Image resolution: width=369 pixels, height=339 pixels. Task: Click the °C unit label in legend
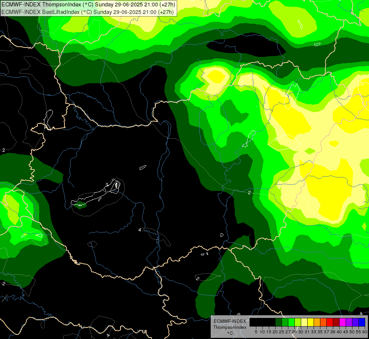click(230, 333)
